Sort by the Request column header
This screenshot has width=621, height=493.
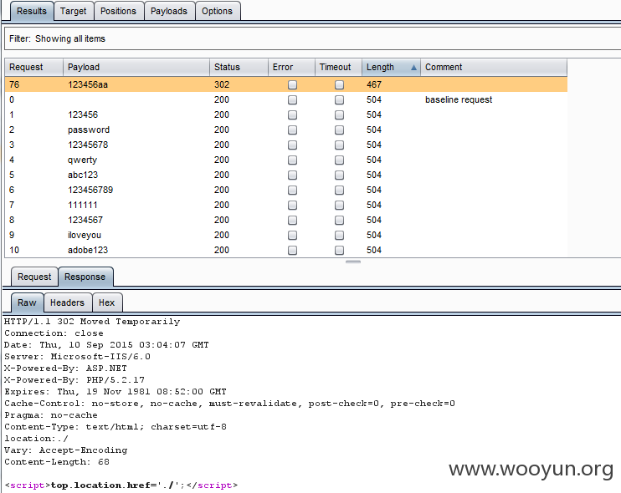click(33, 67)
